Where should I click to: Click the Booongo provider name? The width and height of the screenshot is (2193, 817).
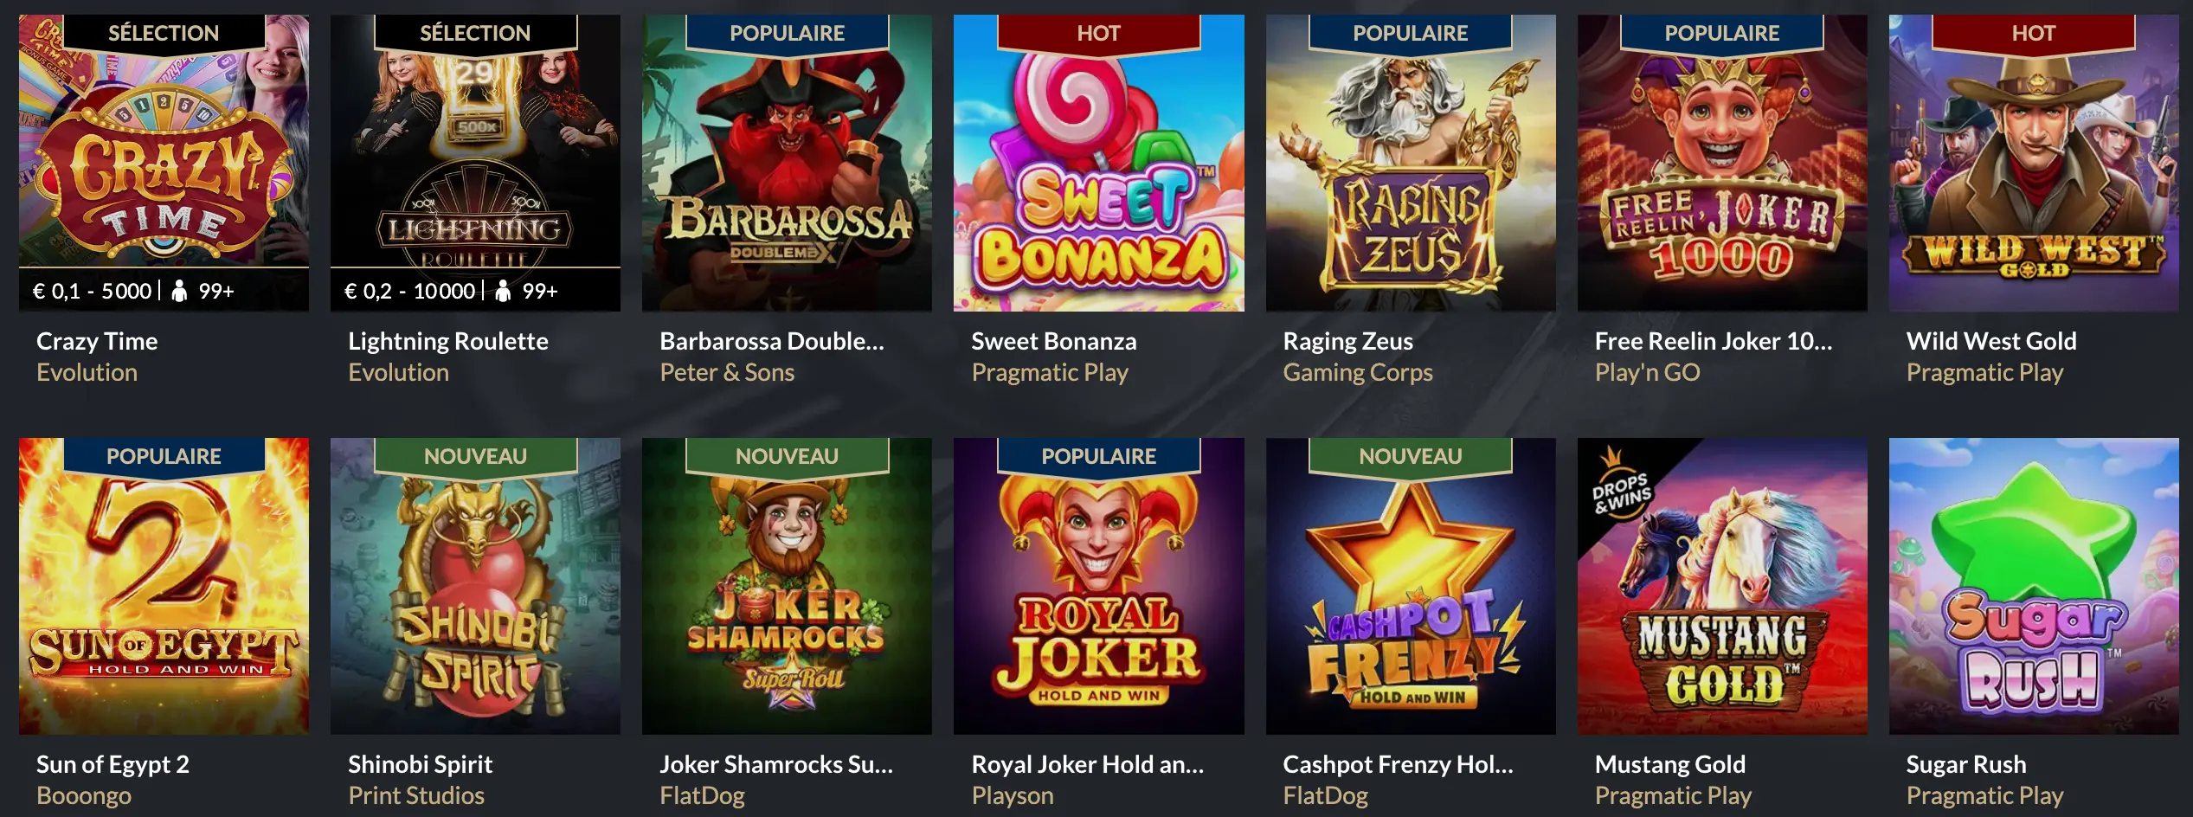coord(84,796)
